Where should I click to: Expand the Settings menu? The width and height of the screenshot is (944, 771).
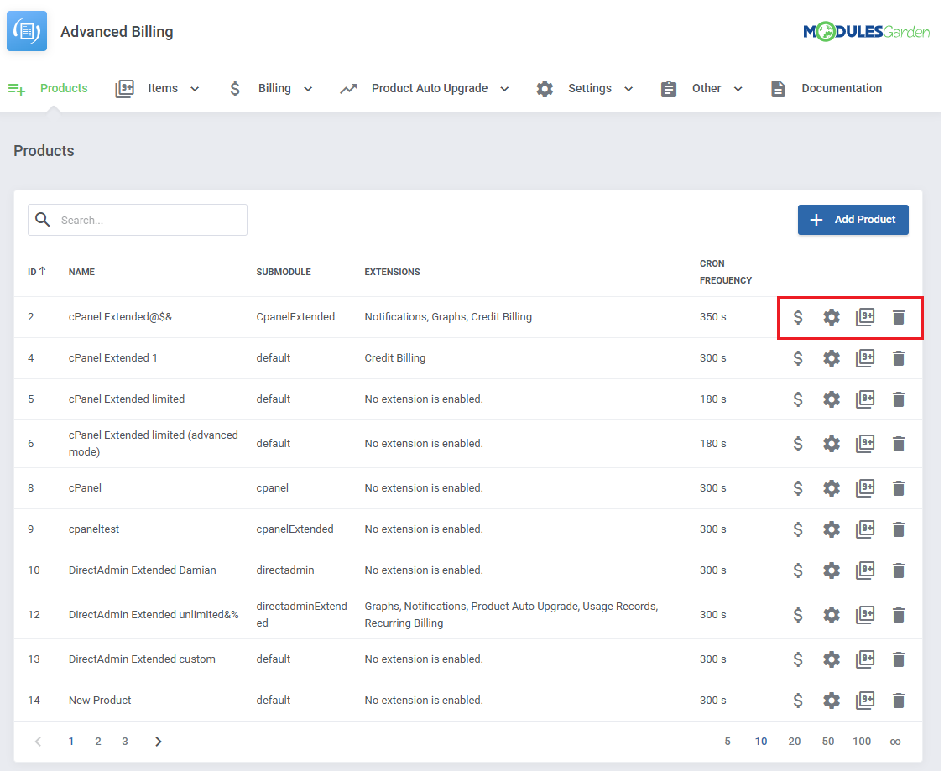click(585, 88)
